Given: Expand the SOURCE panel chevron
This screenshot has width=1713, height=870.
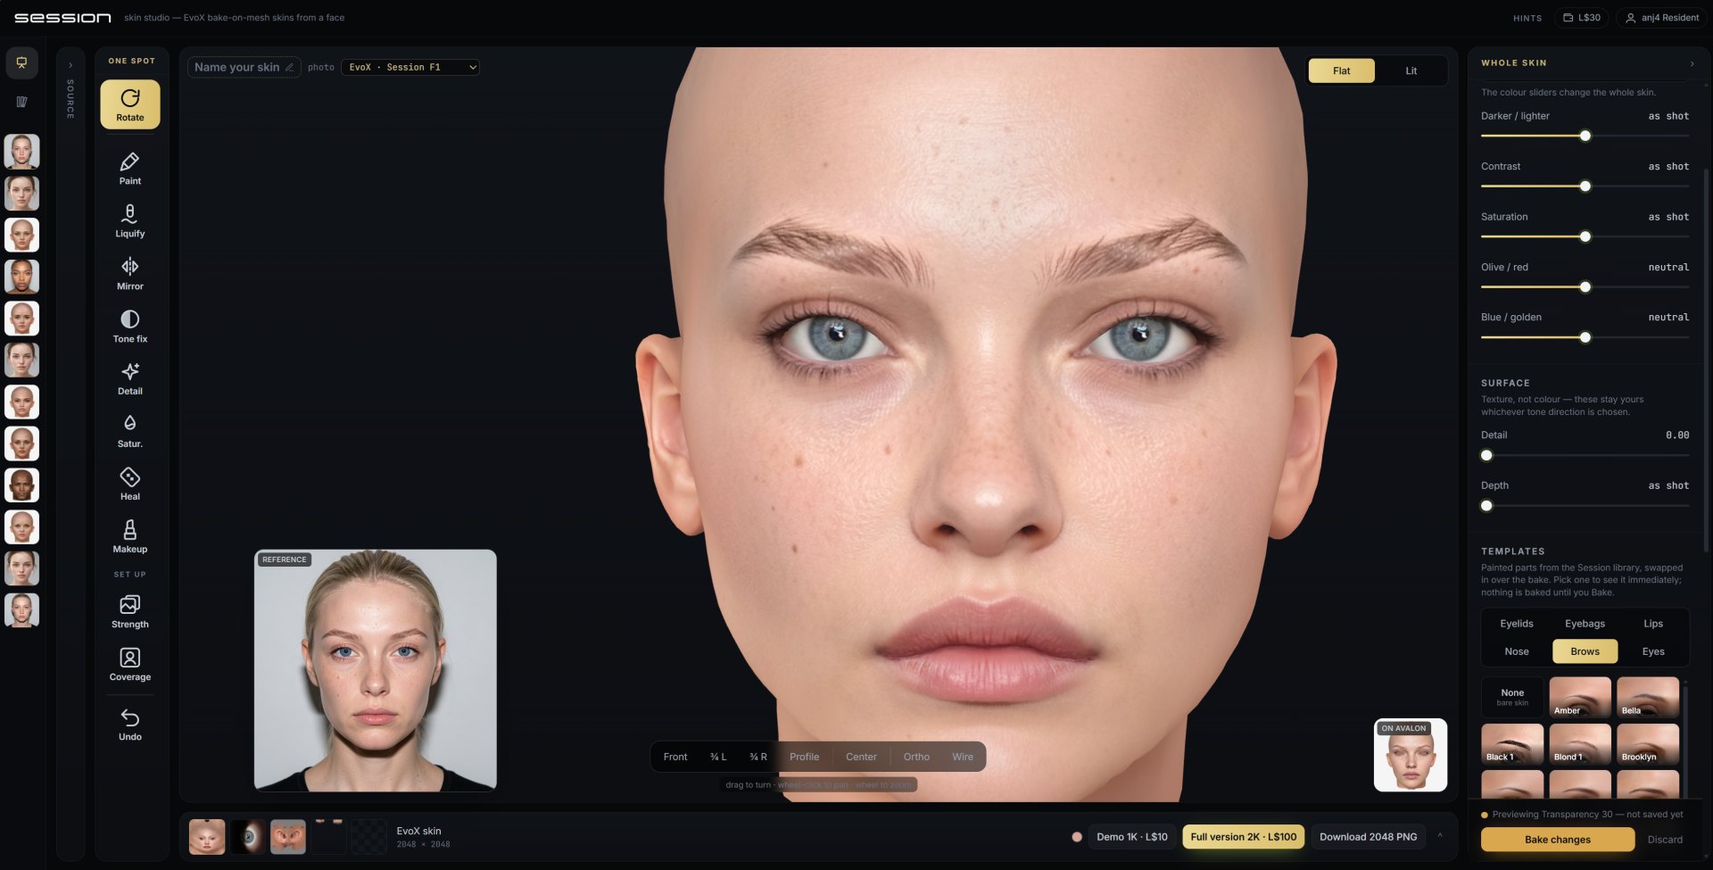Looking at the screenshot, I should [x=70, y=65].
